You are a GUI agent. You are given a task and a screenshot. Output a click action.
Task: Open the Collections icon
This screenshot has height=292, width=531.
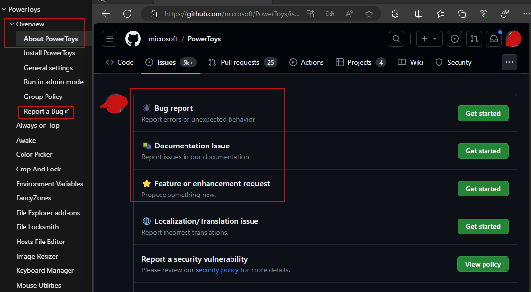(462, 14)
